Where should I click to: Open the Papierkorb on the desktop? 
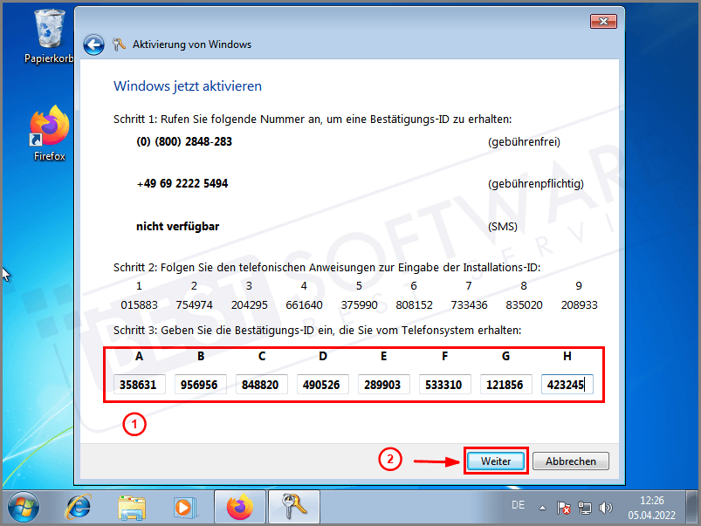pyautogui.click(x=48, y=31)
